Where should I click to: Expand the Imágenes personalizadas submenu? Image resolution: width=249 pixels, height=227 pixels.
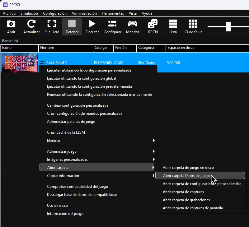(97, 160)
